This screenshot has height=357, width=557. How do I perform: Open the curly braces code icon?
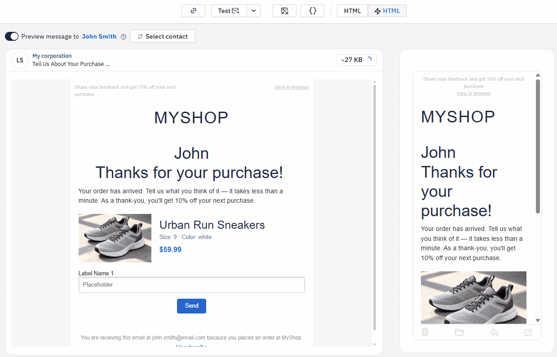313,11
